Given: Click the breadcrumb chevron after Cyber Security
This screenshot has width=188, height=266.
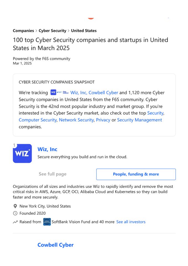Looking at the screenshot, I should pyautogui.click(x=69, y=31).
